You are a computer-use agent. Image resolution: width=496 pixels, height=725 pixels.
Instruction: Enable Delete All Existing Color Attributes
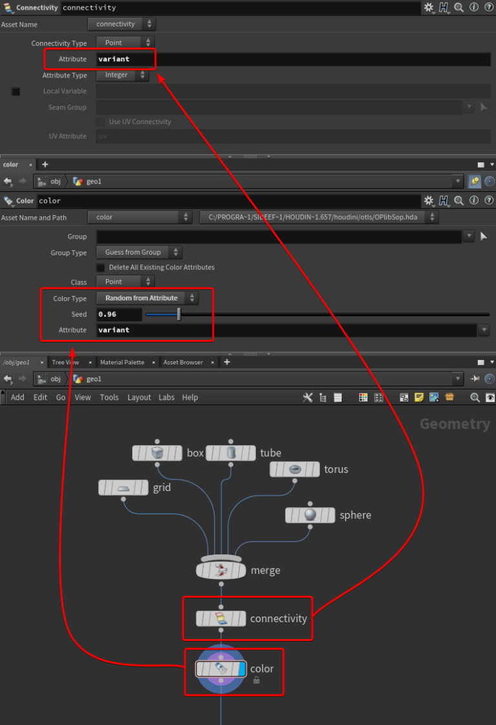[100, 268]
